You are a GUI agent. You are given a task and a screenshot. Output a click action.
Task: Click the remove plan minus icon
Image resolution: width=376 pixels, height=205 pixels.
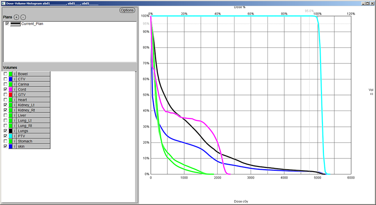coord(23,16)
